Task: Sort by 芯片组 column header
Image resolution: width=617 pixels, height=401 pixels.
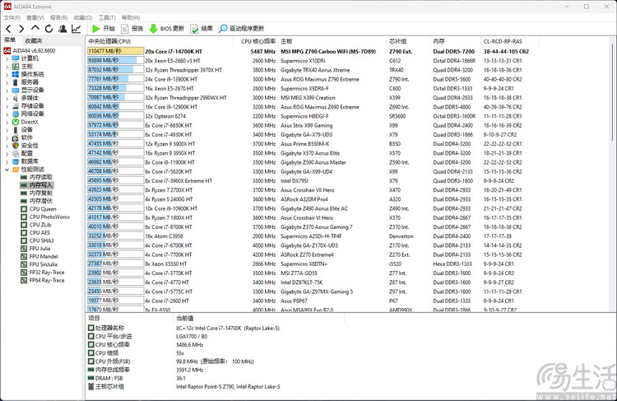Action: point(408,41)
